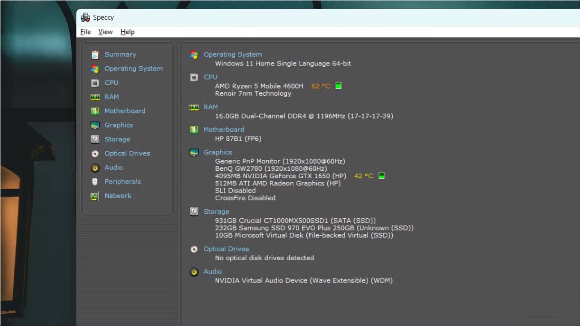Open the Storage heading link in summary
This screenshot has height=326, width=580.
tap(216, 212)
